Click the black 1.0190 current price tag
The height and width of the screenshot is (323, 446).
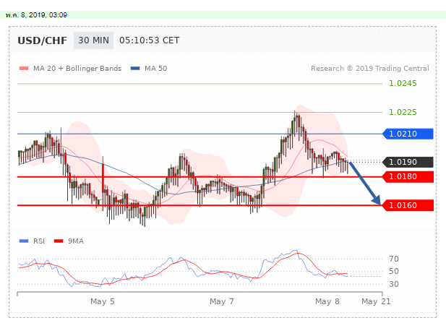pyautogui.click(x=408, y=162)
